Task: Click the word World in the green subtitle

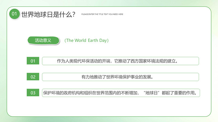Action: [x=80, y=40]
